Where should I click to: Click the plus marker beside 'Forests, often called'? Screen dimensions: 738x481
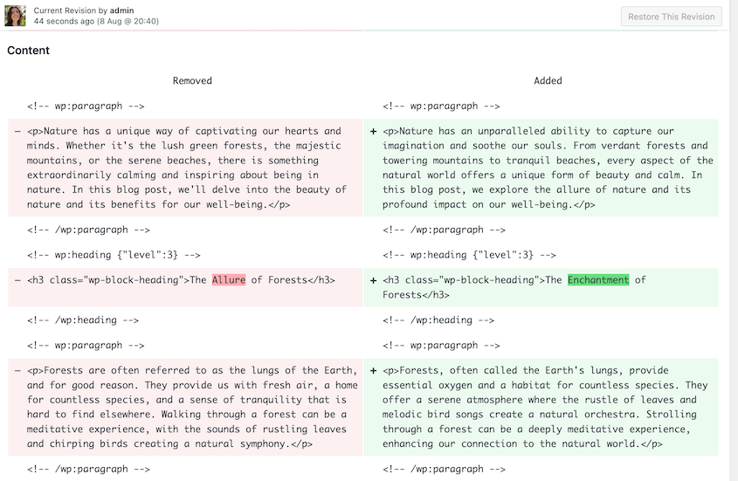tap(373, 371)
